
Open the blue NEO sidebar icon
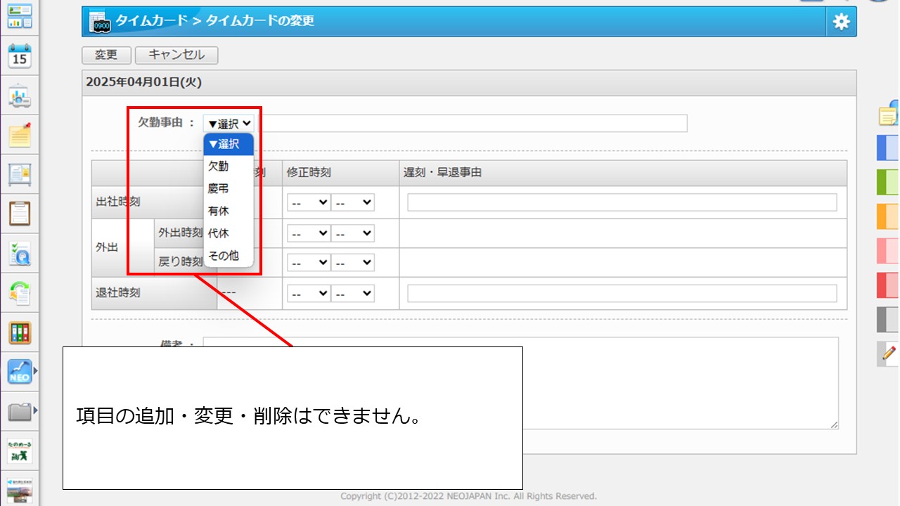click(x=20, y=372)
